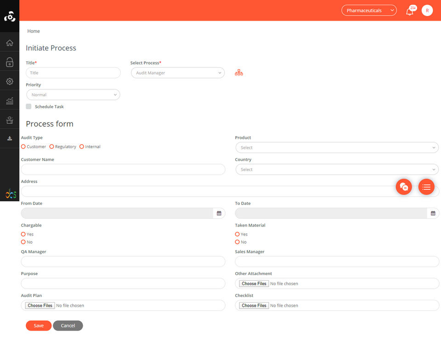Open notifications bell icon
This screenshot has width=441, height=342.
(x=410, y=11)
